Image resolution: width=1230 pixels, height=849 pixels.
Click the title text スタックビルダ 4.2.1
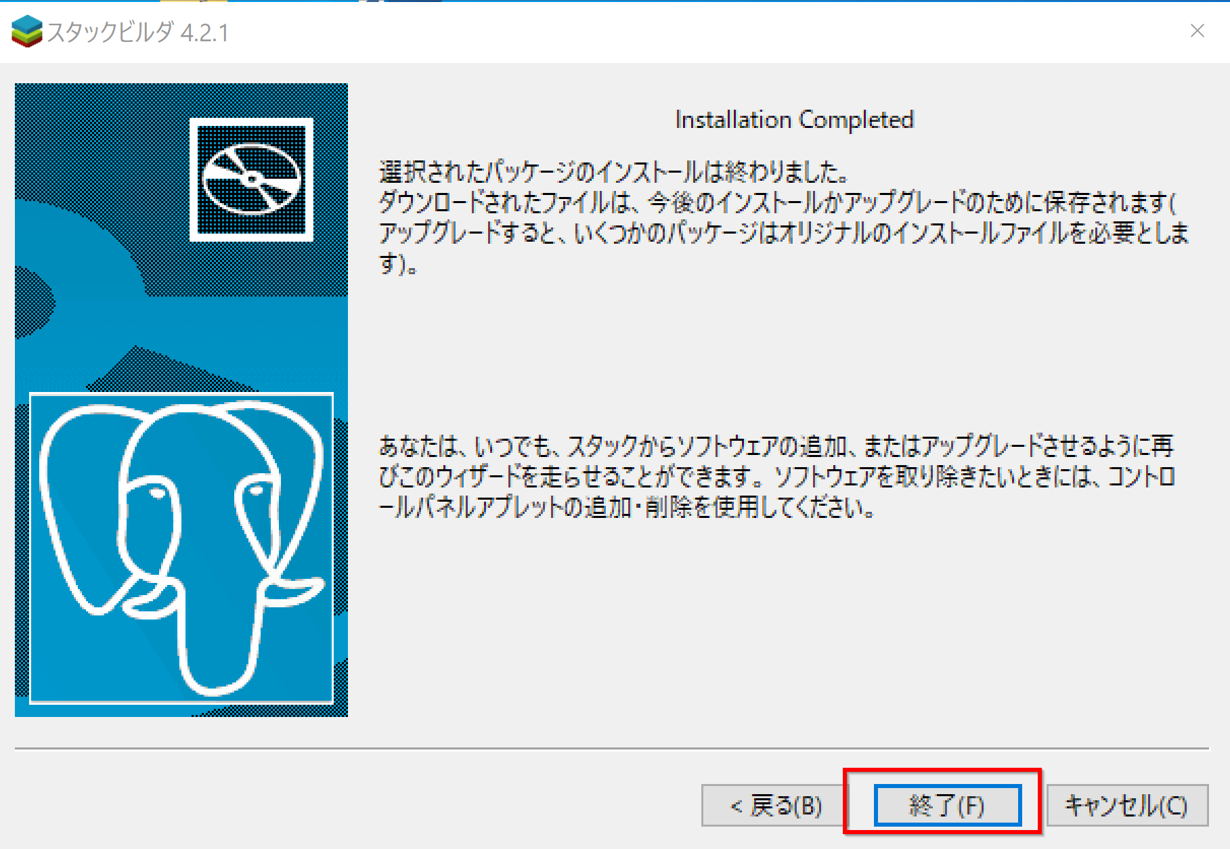click(x=138, y=32)
